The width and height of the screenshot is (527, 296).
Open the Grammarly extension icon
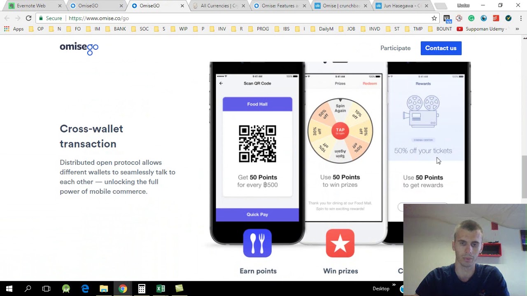tap(471, 18)
